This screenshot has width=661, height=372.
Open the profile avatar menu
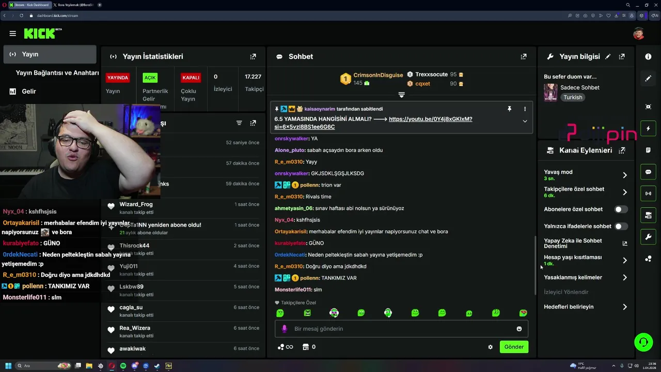[639, 34]
